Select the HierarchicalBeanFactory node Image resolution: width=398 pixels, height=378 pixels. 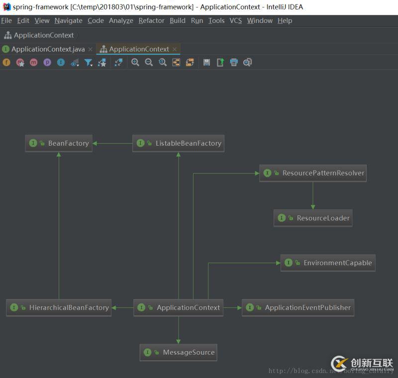tap(59, 308)
